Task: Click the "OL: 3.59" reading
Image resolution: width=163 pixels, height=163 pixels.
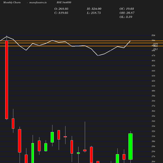Action: pyautogui.click(x=126, y=17)
